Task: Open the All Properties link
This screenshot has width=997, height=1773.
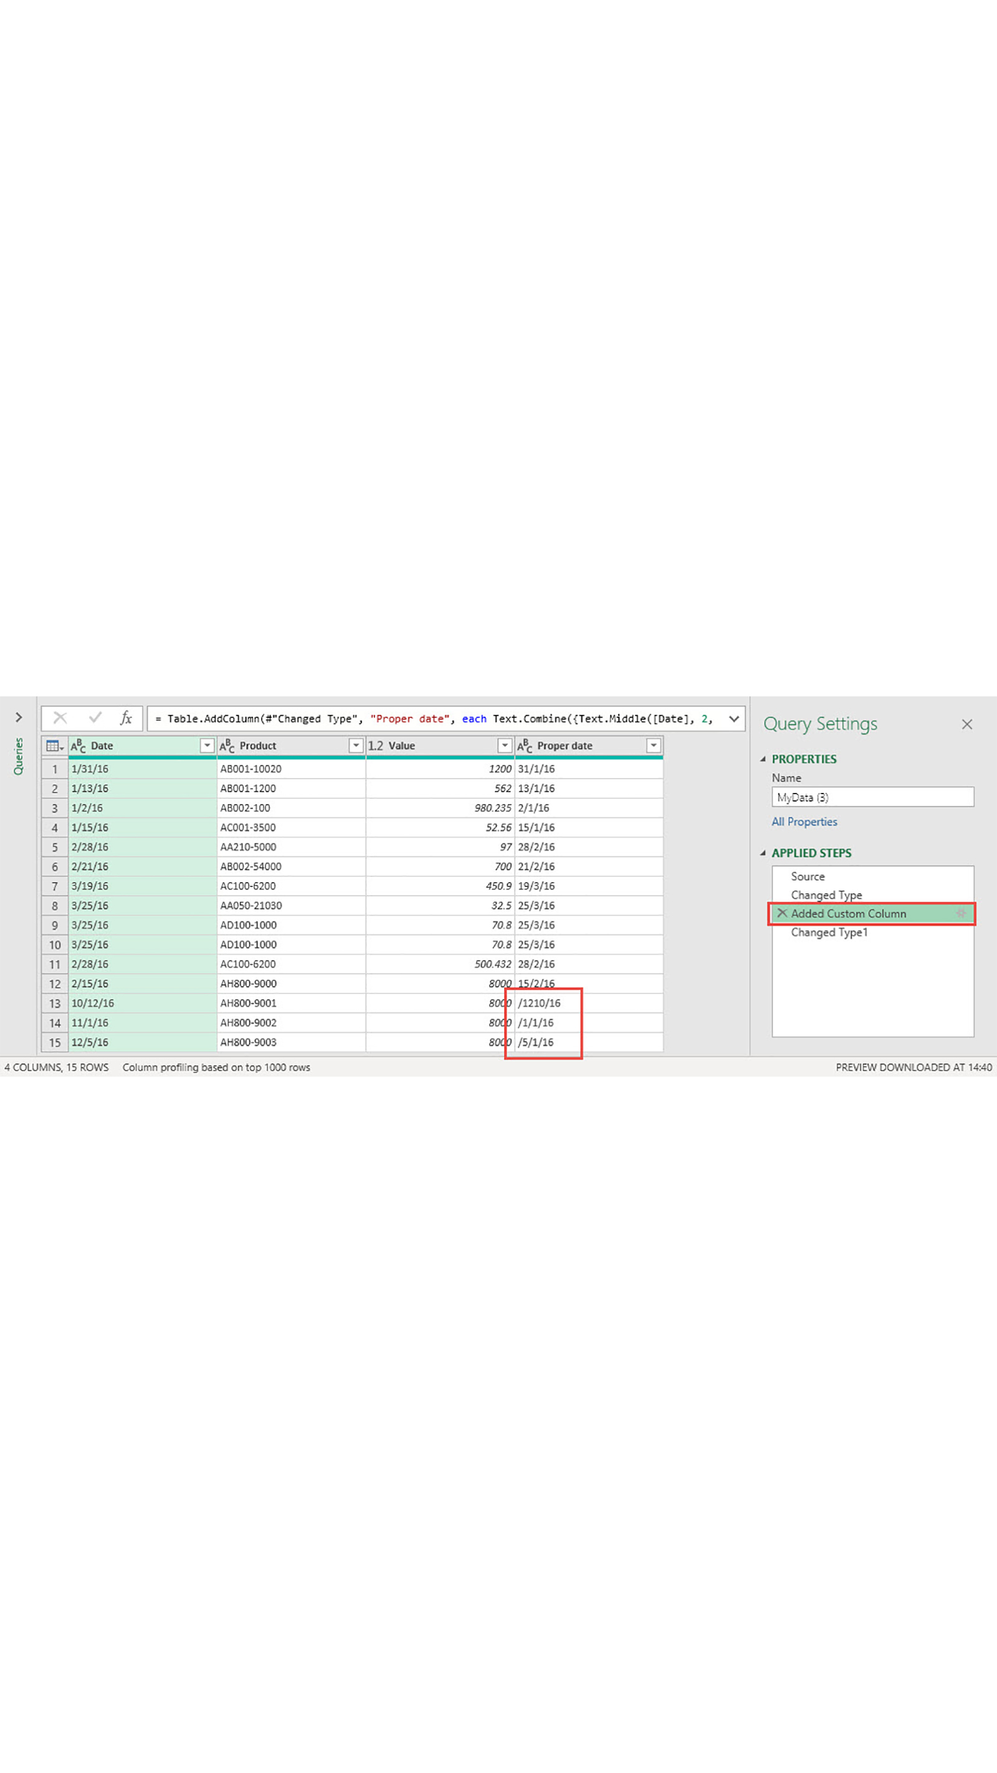Action: tap(804, 822)
